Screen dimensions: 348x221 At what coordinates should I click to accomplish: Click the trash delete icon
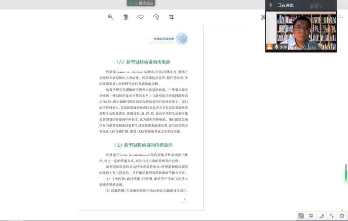[126, 17]
